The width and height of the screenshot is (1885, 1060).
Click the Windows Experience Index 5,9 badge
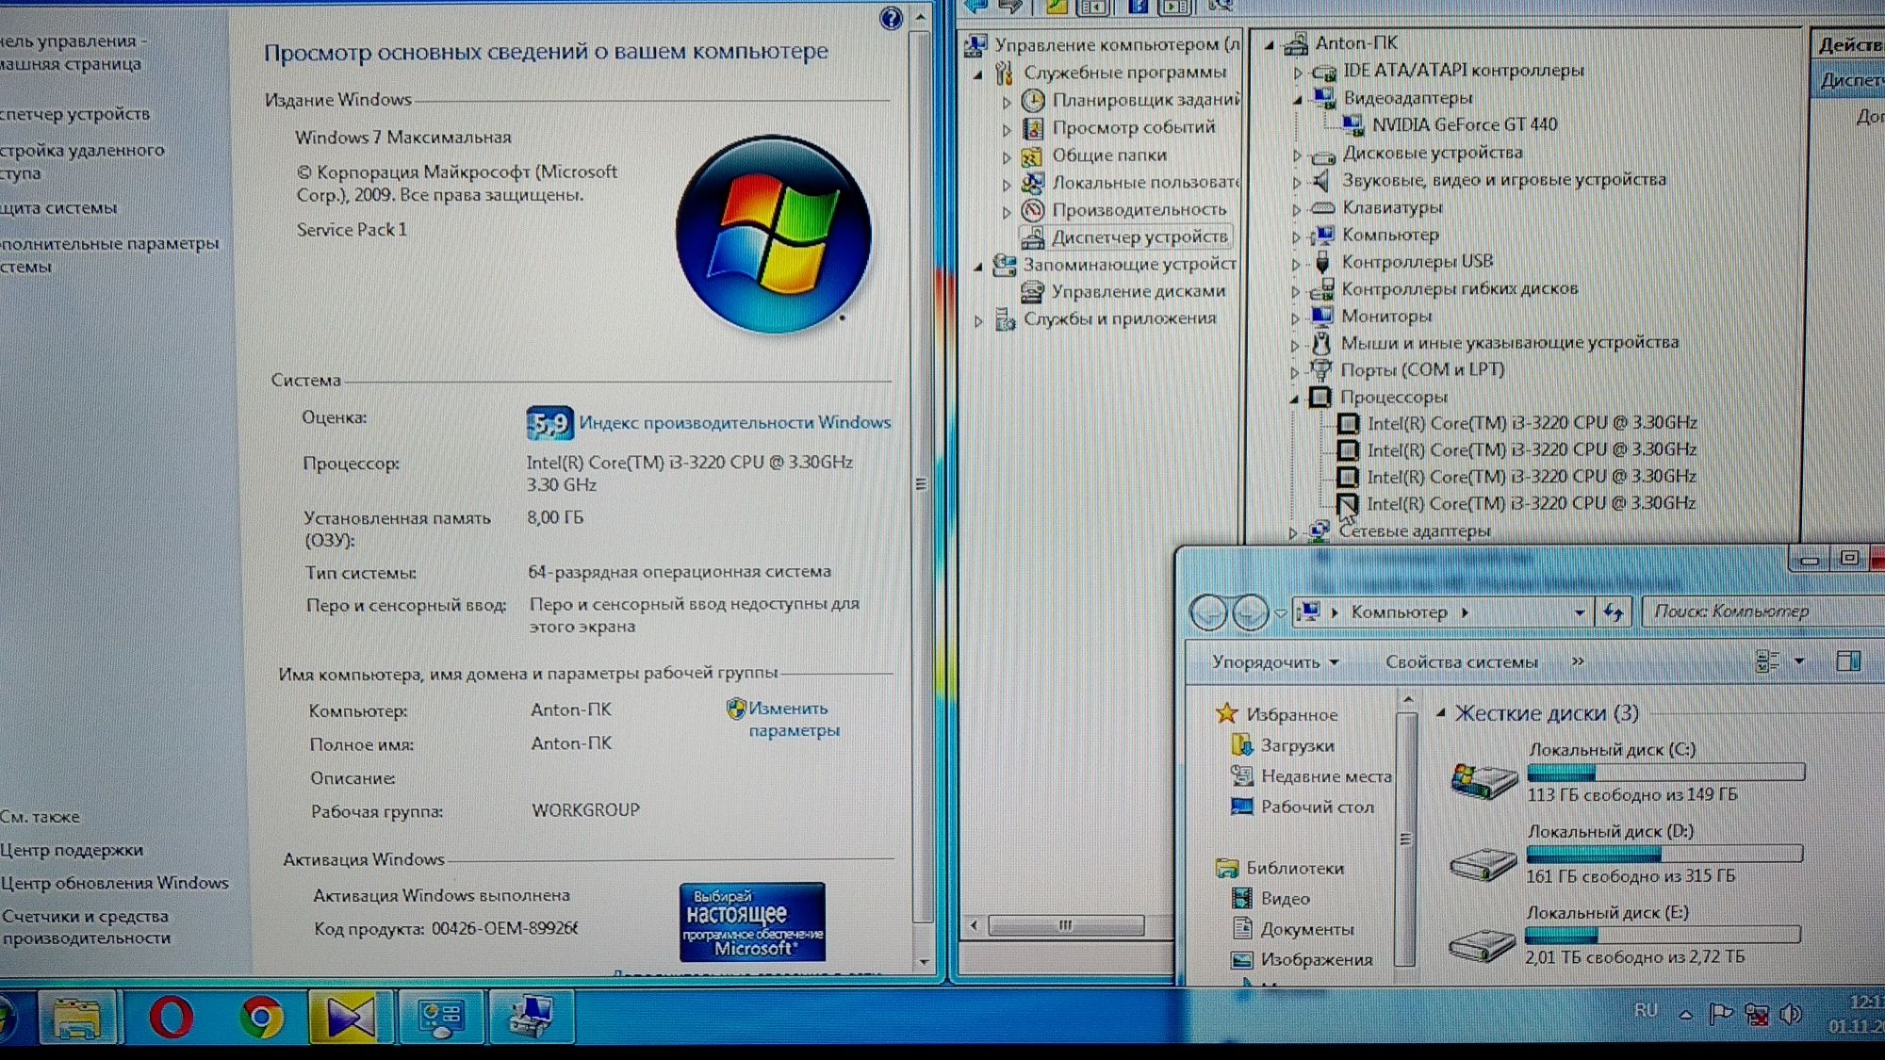(549, 424)
